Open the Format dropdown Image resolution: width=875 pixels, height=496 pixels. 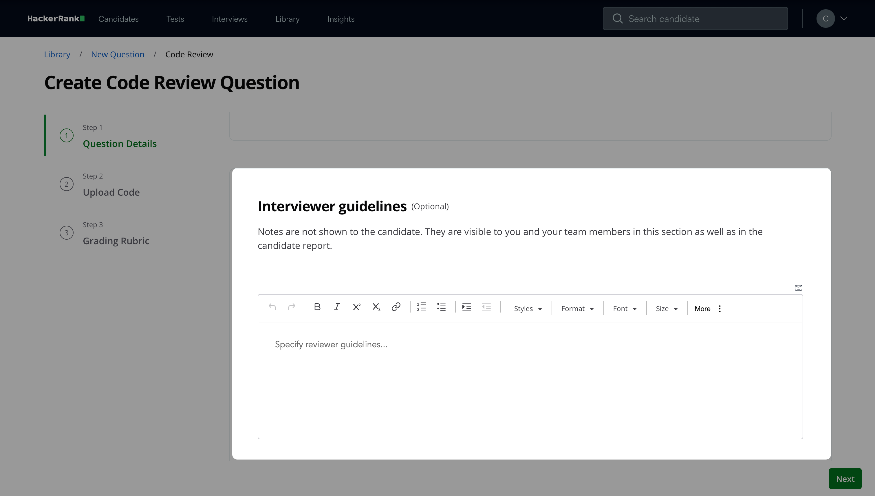[x=577, y=309]
